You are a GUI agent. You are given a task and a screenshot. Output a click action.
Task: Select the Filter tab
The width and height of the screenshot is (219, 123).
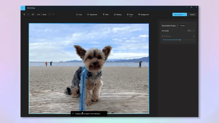point(106,14)
